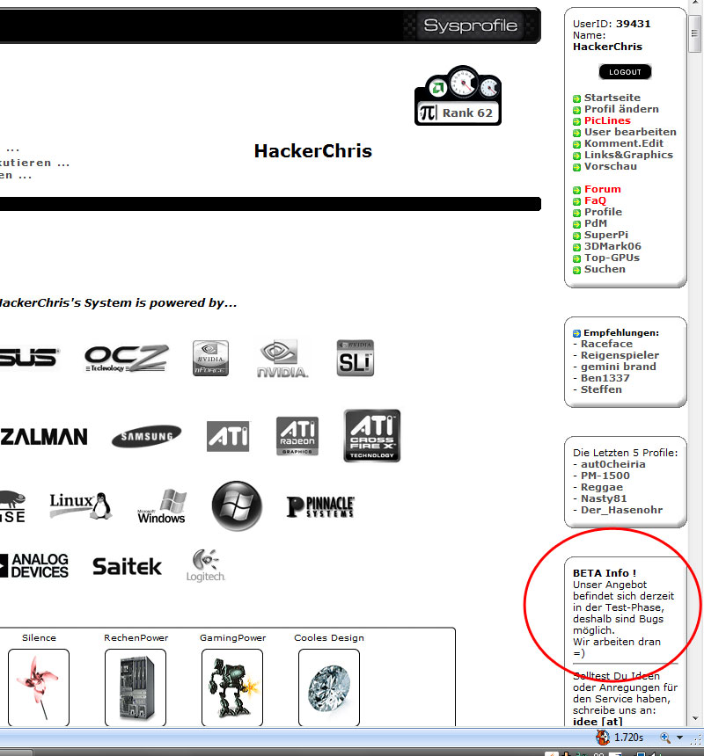The height and width of the screenshot is (756, 704).
Task: Open the zoom level dropdown arrow
Action: (680, 738)
